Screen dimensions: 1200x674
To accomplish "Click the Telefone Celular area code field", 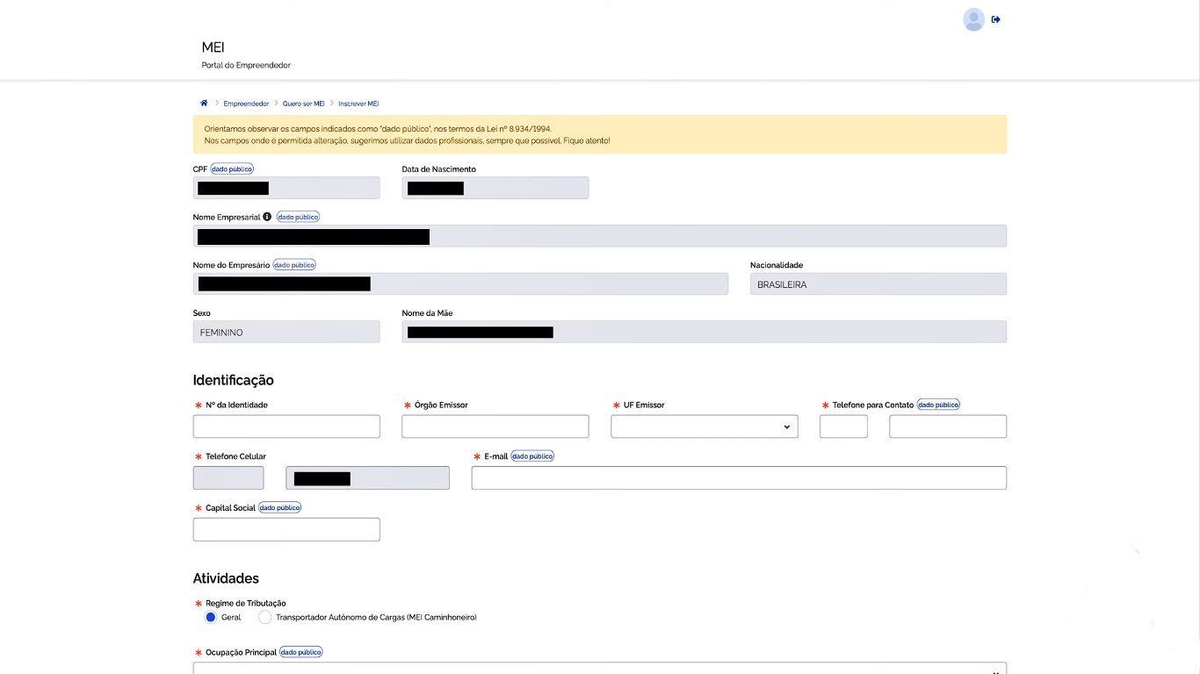I will pyautogui.click(x=228, y=477).
